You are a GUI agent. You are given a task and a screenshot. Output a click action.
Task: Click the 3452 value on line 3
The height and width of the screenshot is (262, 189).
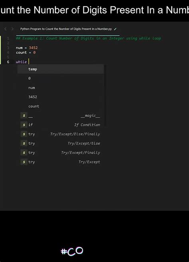tap(33, 48)
